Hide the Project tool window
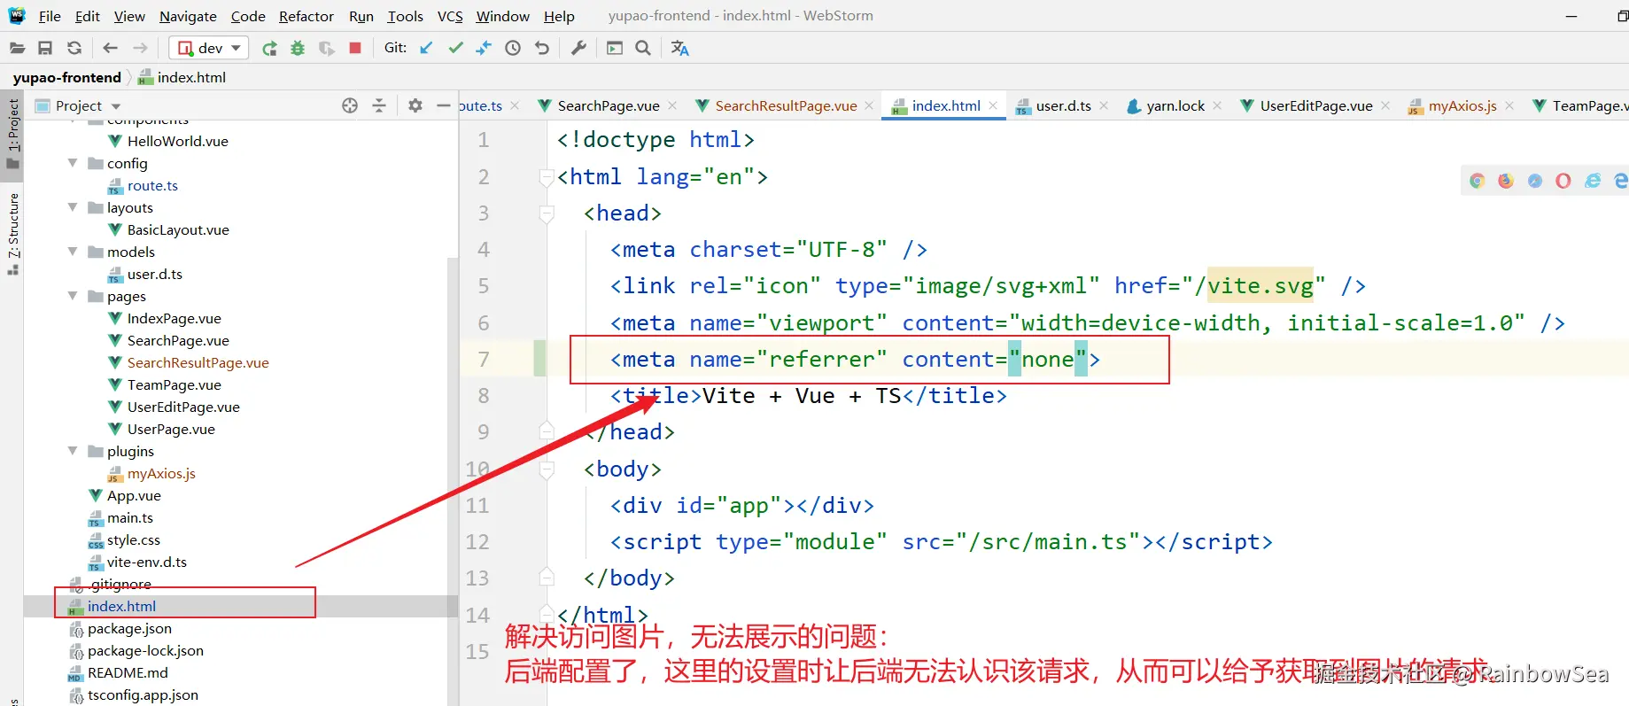 pyautogui.click(x=444, y=105)
